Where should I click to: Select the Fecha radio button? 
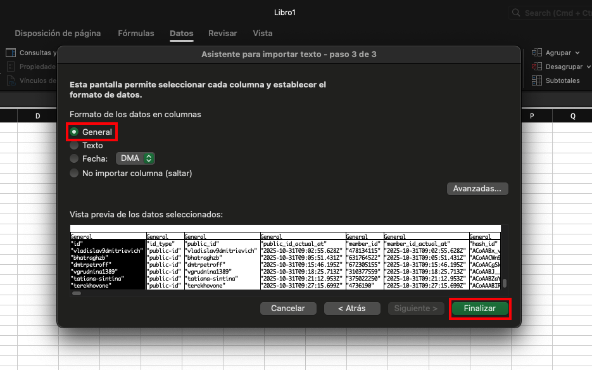[75, 159]
